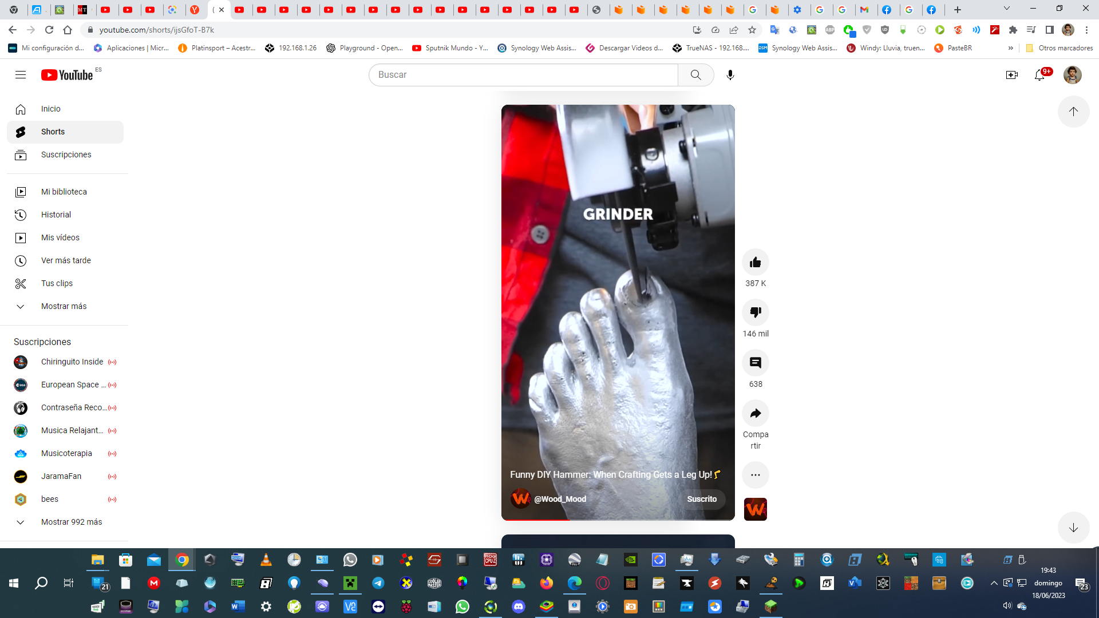Open the three-dot more options button
The height and width of the screenshot is (618, 1099).
tap(755, 475)
